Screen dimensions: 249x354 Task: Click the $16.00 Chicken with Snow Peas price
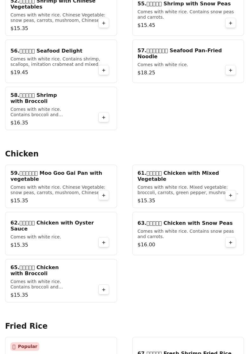(146, 245)
